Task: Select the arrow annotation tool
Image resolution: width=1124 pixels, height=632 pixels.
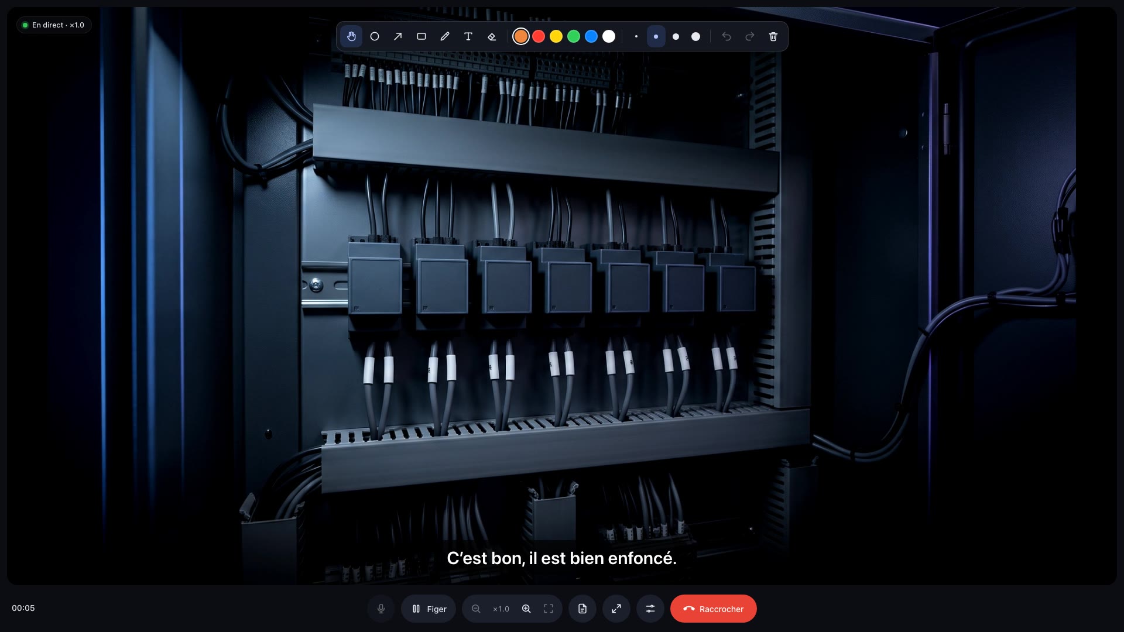Action: click(x=398, y=36)
